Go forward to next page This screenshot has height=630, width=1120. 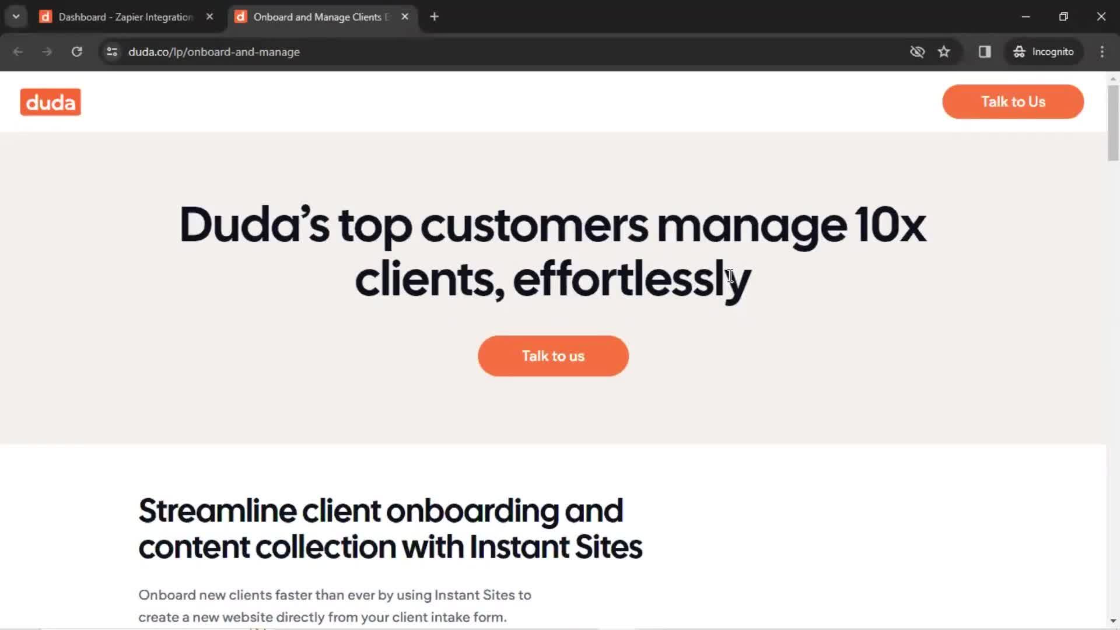[47, 52]
